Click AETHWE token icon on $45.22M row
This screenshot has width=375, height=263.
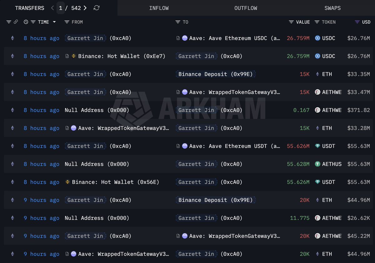(317, 236)
